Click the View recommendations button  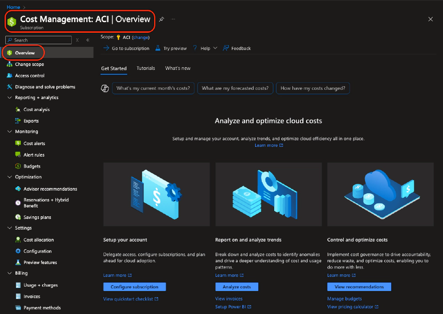pyautogui.click(x=359, y=287)
